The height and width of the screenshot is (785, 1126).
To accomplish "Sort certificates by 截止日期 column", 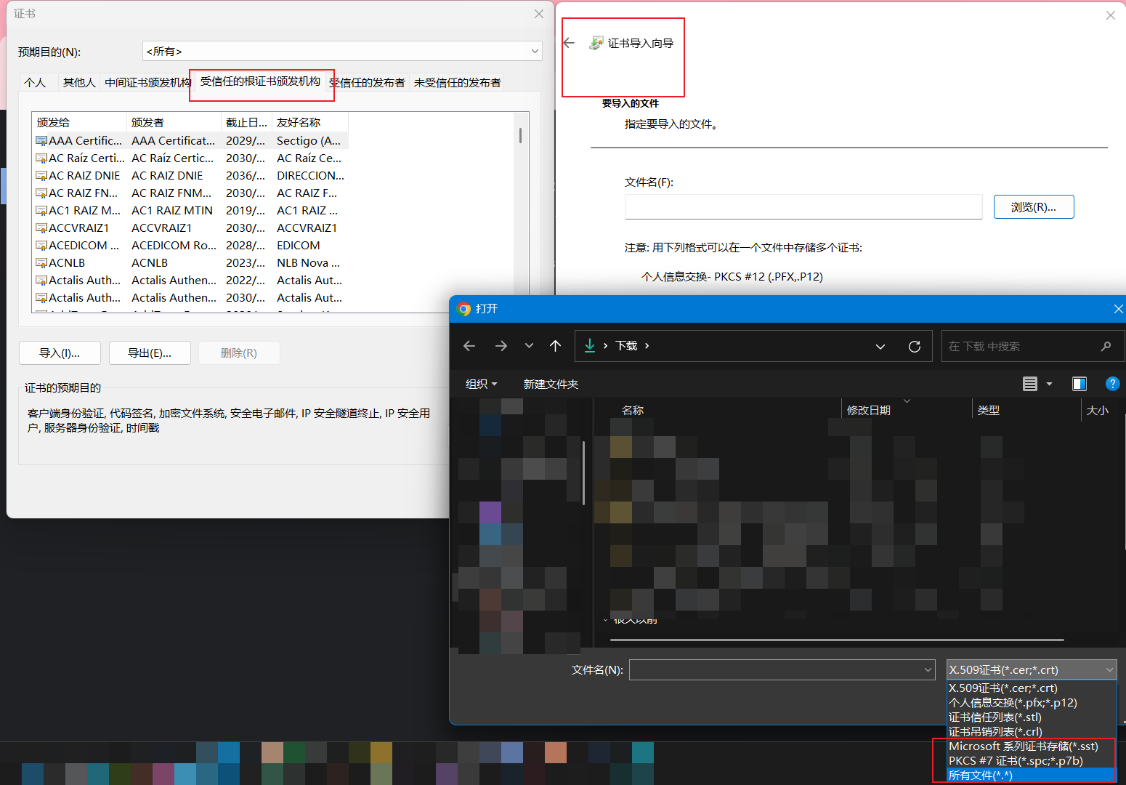I will [x=246, y=122].
